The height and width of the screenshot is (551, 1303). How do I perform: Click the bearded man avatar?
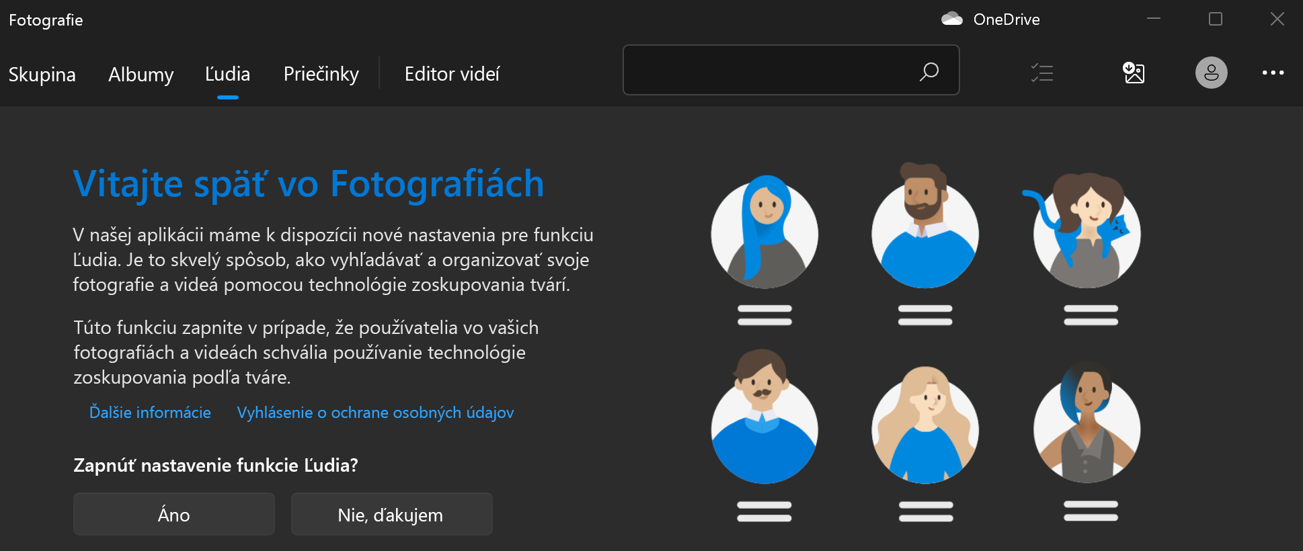(x=925, y=226)
